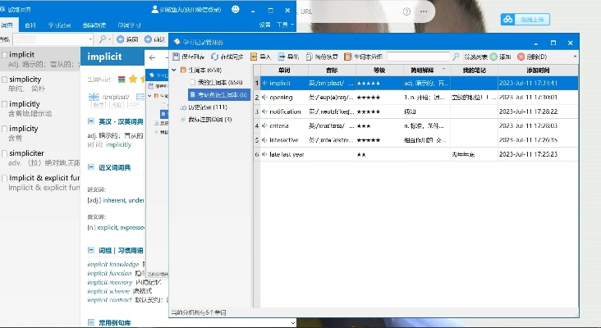Click the implicit memory phrase link
Image resolution: width=601 pixels, height=328 pixels.
point(110,282)
